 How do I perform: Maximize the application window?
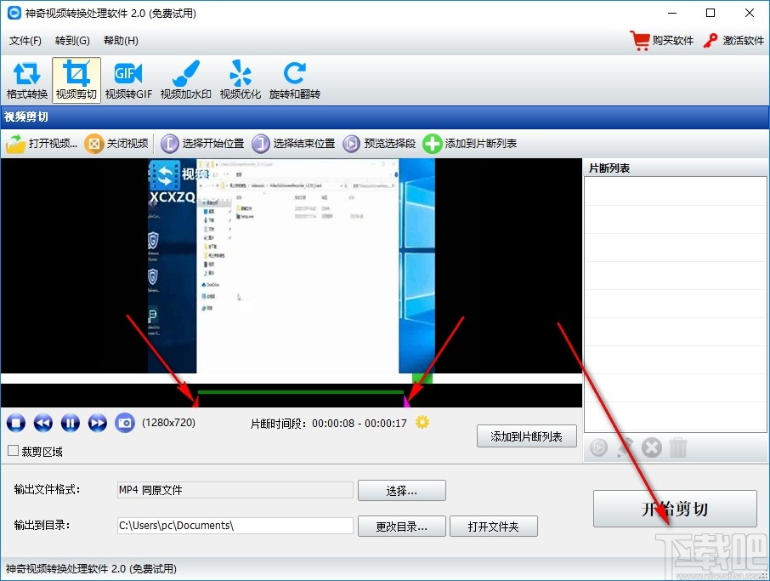pyautogui.click(x=711, y=14)
